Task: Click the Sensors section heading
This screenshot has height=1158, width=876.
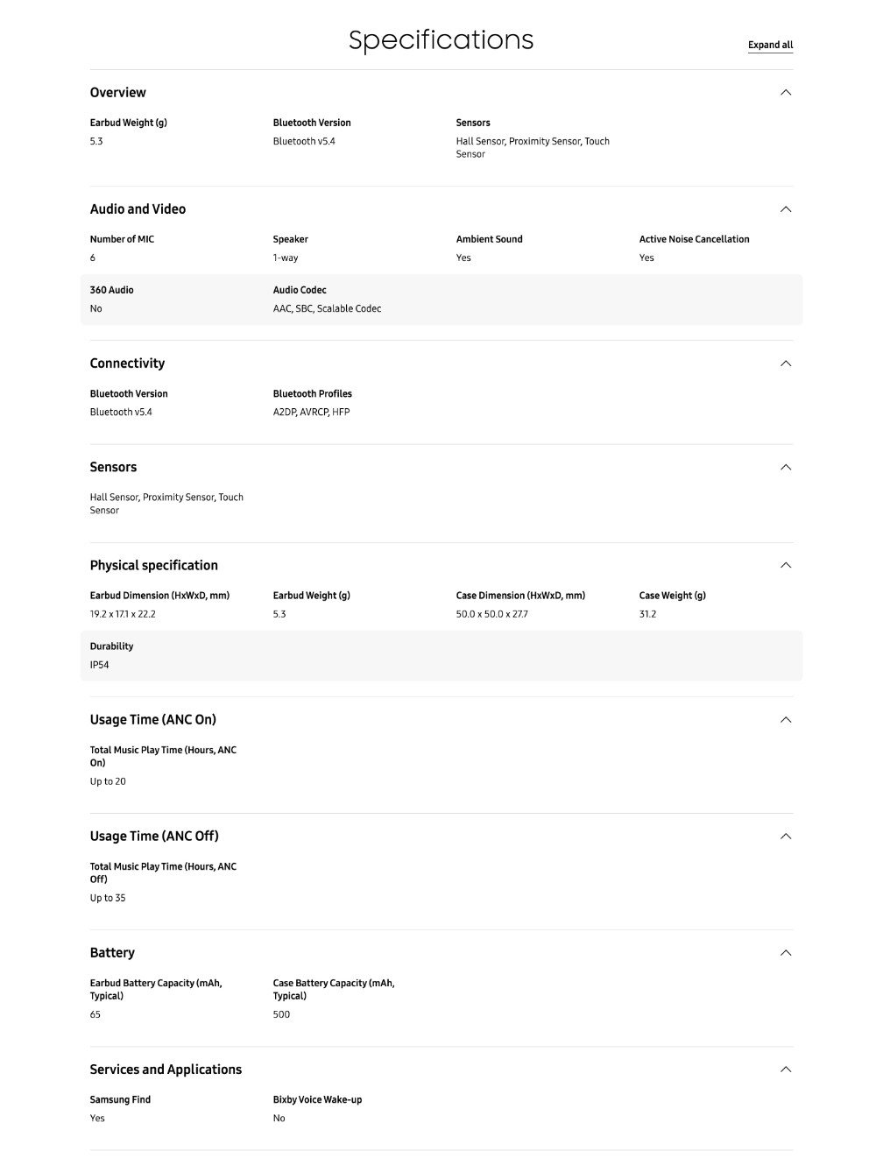Action: pos(113,468)
